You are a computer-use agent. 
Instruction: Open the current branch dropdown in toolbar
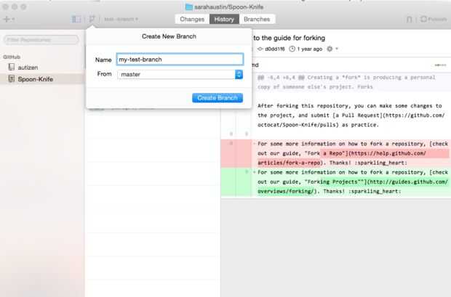click(x=121, y=20)
